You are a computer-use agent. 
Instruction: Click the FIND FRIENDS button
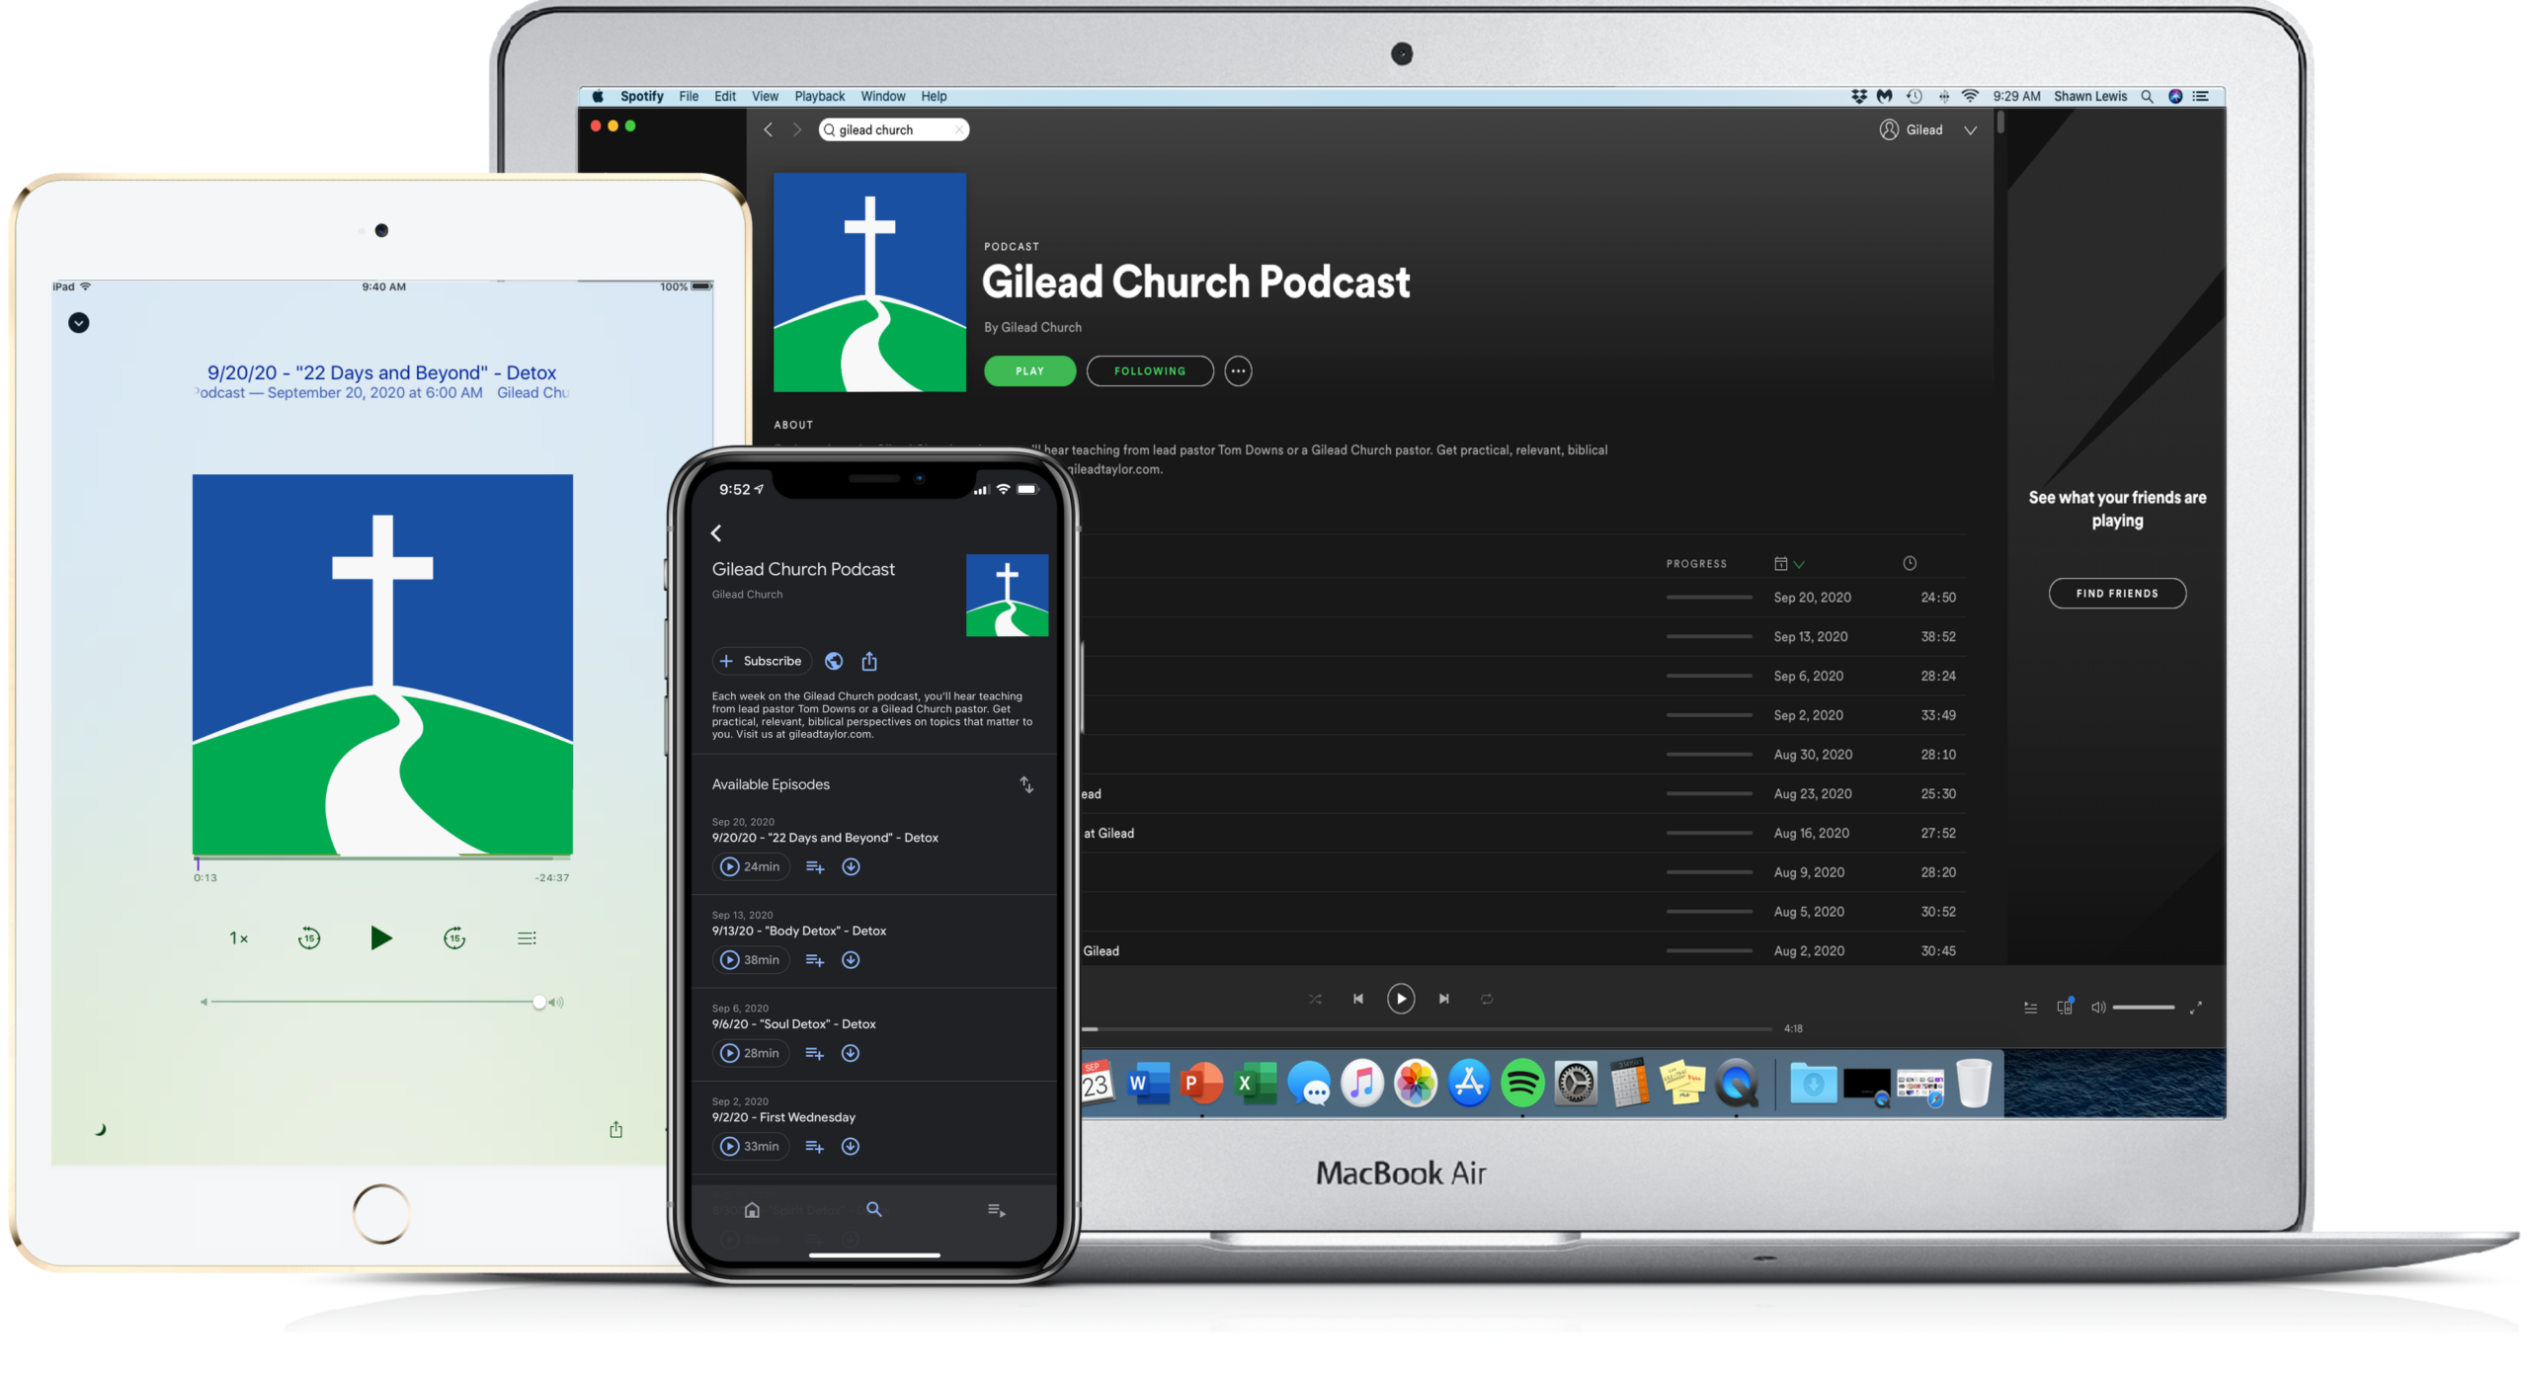[2117, 594]
